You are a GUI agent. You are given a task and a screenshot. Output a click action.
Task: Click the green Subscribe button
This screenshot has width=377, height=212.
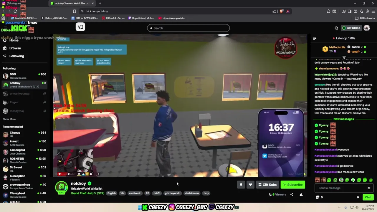[293, 185]
